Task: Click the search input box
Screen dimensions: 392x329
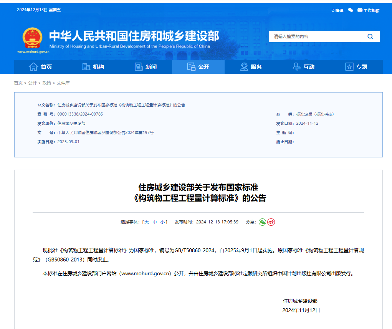Action: [315, 36]
